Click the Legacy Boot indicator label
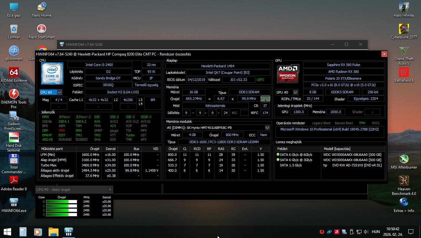This screenshot has width=421, height=238. [321, 123]
